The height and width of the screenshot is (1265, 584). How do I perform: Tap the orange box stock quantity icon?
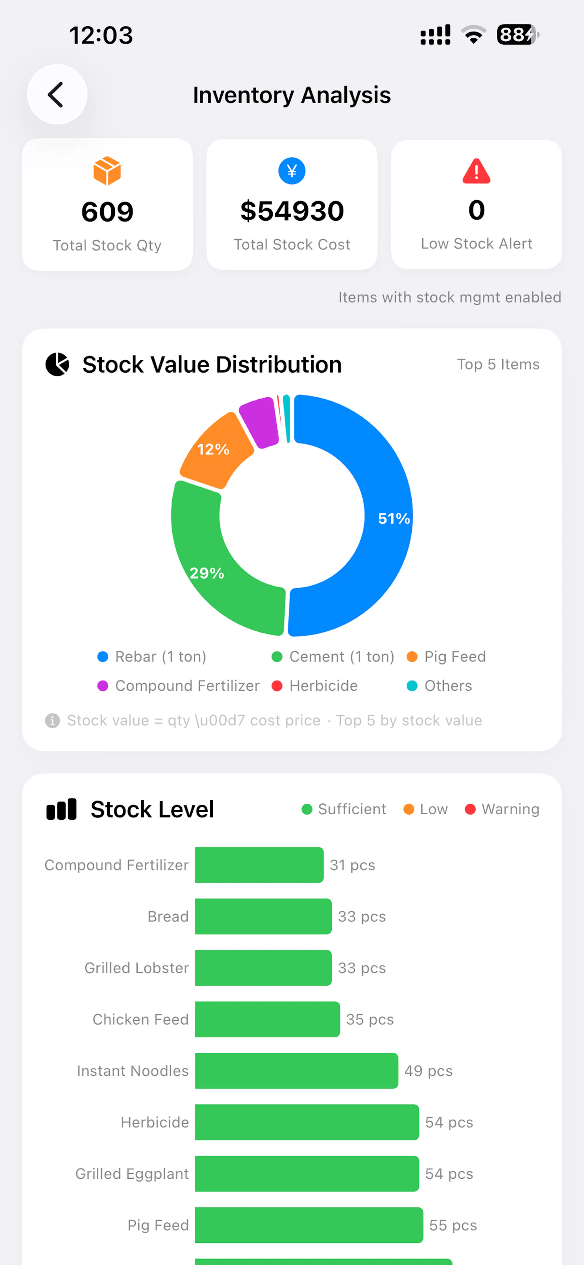107,171
